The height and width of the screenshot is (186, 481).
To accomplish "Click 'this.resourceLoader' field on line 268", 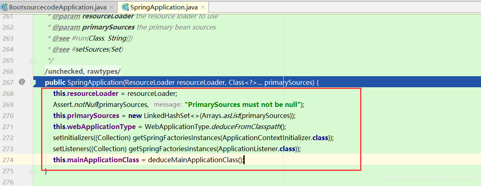I will coord(86,93).
